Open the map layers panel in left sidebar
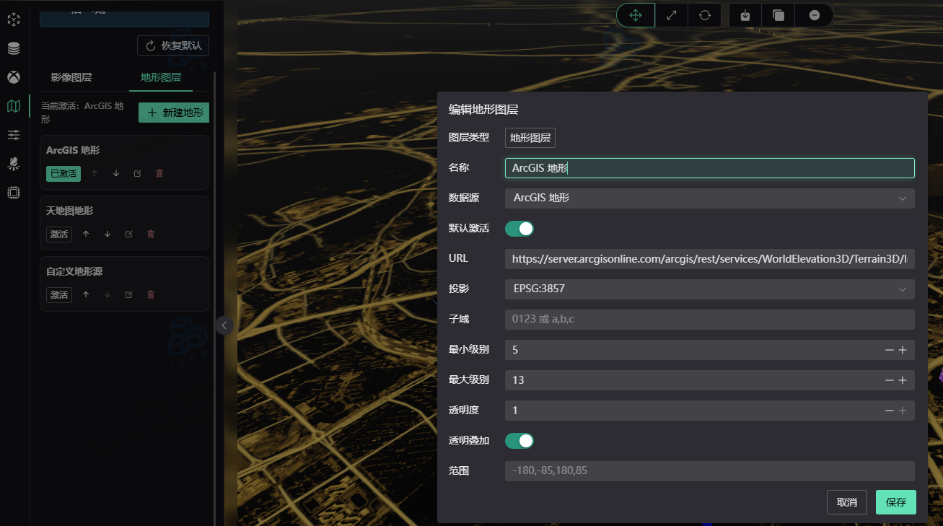The image size is (943, 526). point(13,106)
